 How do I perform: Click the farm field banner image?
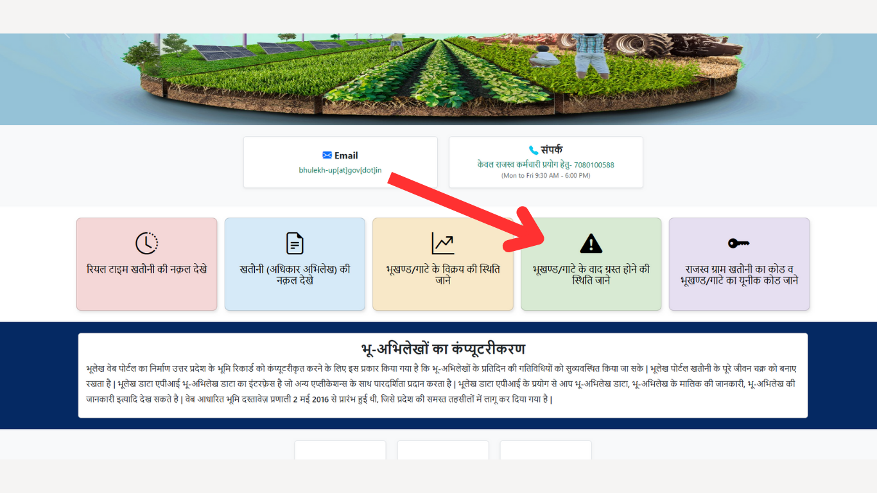(x=438, y=79)
